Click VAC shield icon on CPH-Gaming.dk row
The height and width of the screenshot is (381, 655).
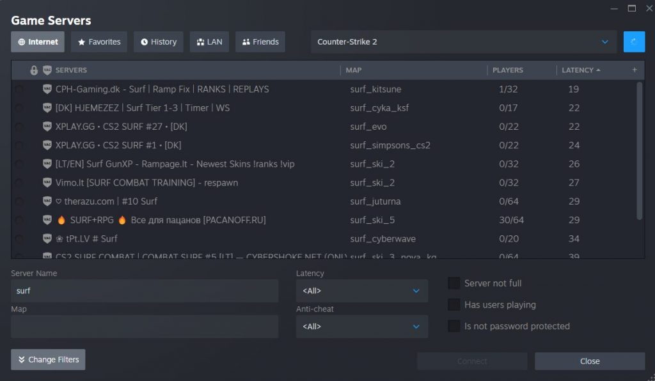point(47,89)
